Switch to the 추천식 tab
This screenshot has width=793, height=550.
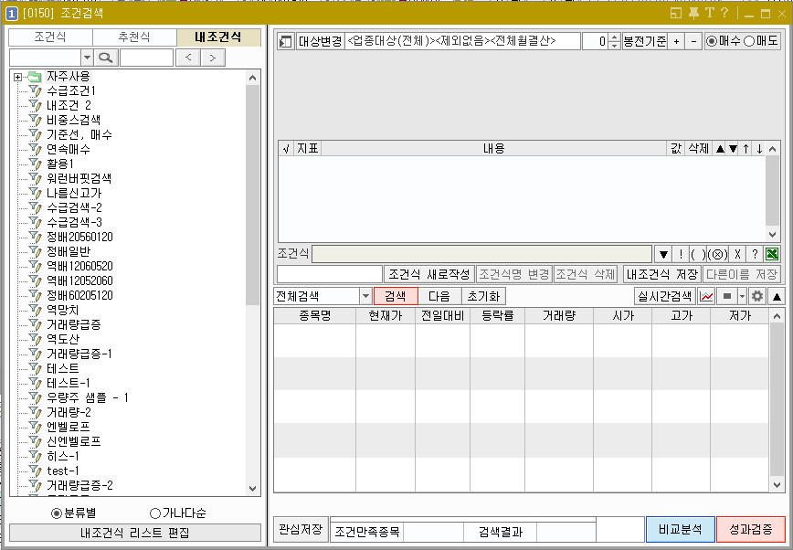[x=134, y=38]
